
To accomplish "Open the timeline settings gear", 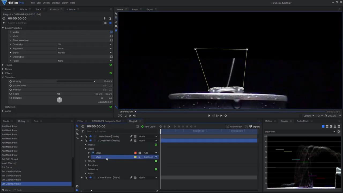I will point(77,186).
